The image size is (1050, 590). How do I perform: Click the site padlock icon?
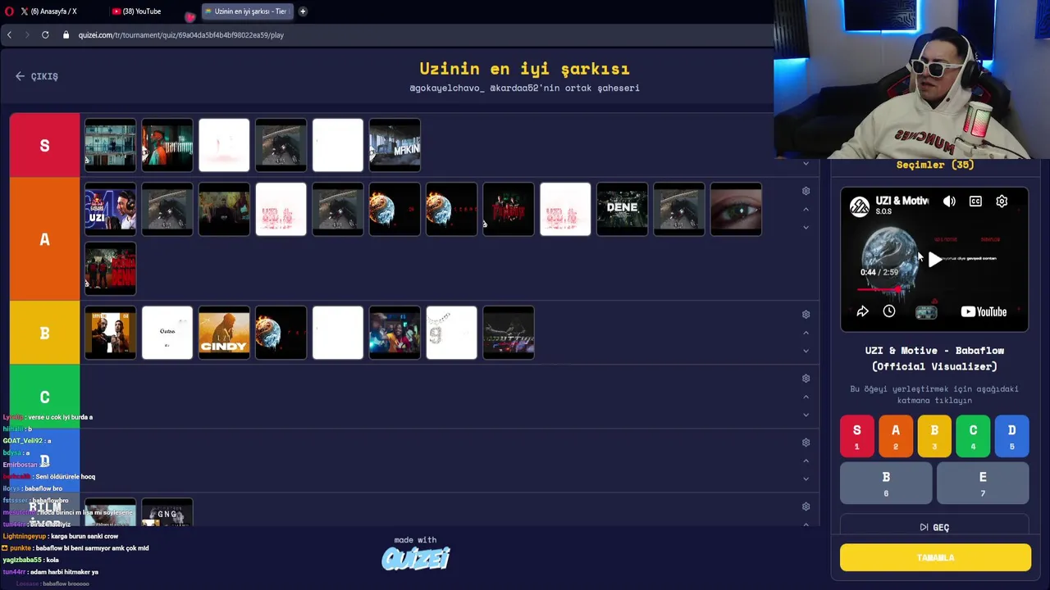[x=66, y=34]
